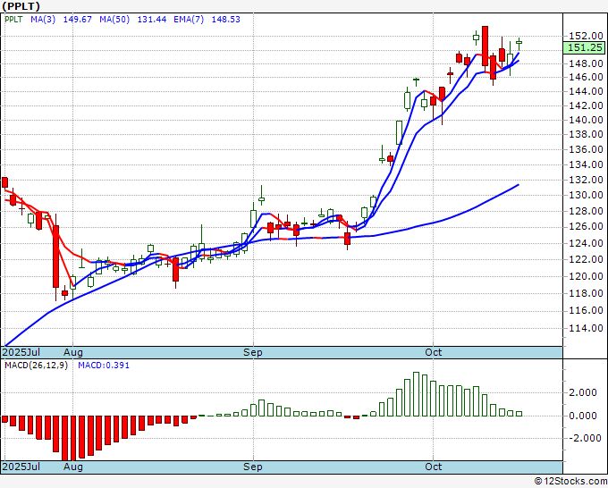Click the 140.00 price axis label
Image resolution: width=608 pixels, height=488 pixels.
click(x=586, y=120)
